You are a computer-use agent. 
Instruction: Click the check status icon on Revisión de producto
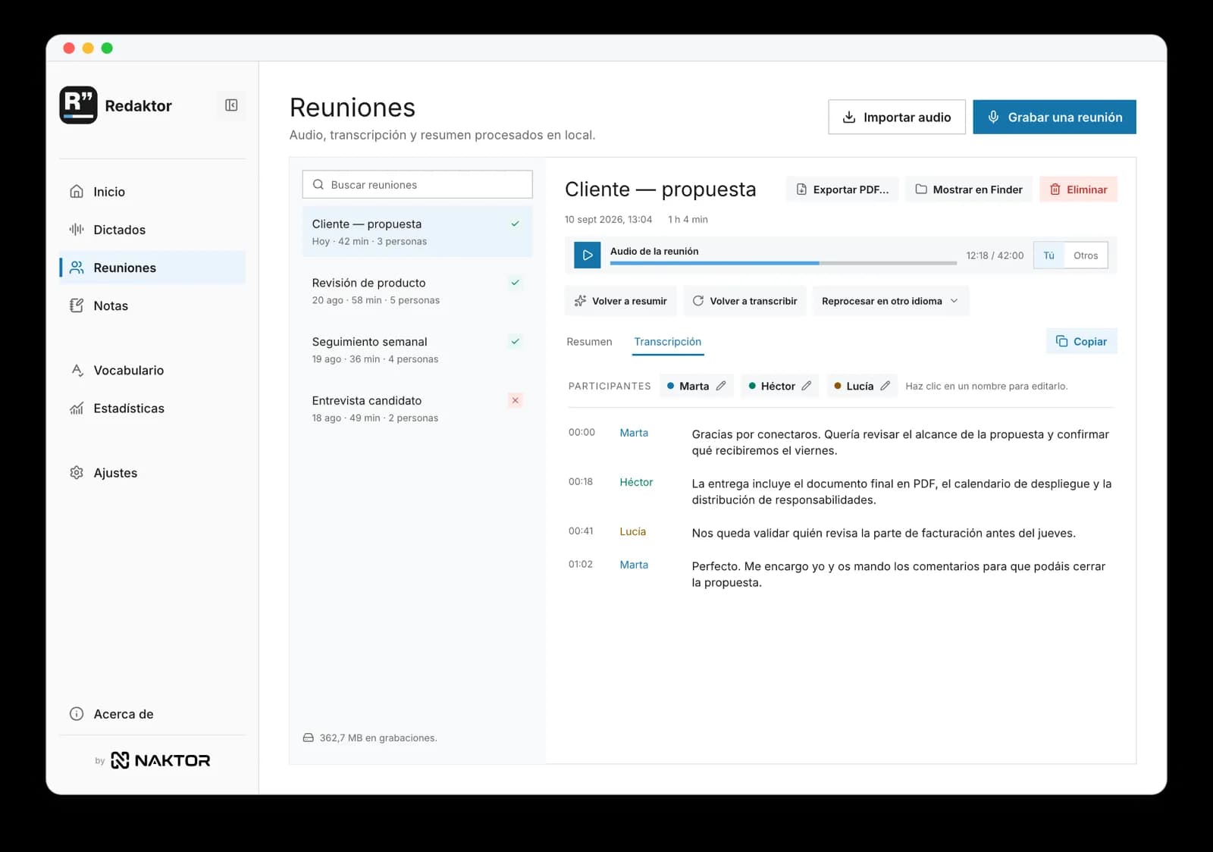point(516,283)
